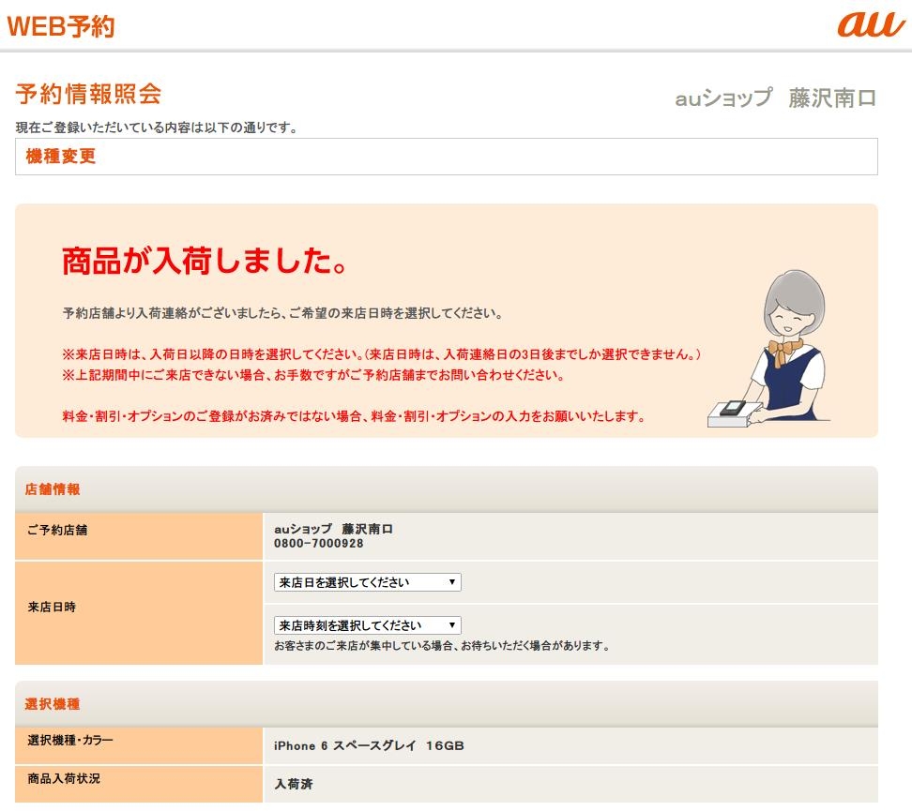Click the iPhone 6 スペースグレイ 16GB value
Image resolution: width=912 pixels, height=811 pixels.
coord(369,746)
